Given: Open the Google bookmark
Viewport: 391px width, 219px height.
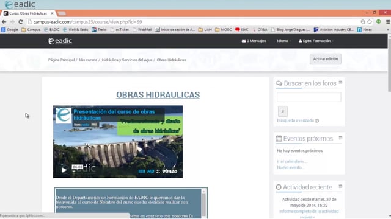Looking at the screenshot, I should [x=10, y=30].
